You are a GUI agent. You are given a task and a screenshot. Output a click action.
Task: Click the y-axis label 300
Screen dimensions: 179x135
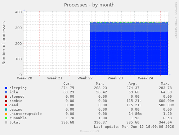[18, 28]
